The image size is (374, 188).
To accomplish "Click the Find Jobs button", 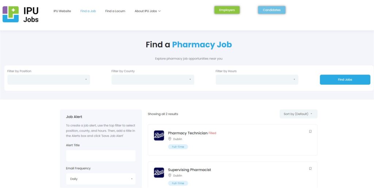I will tap(345, 80).
